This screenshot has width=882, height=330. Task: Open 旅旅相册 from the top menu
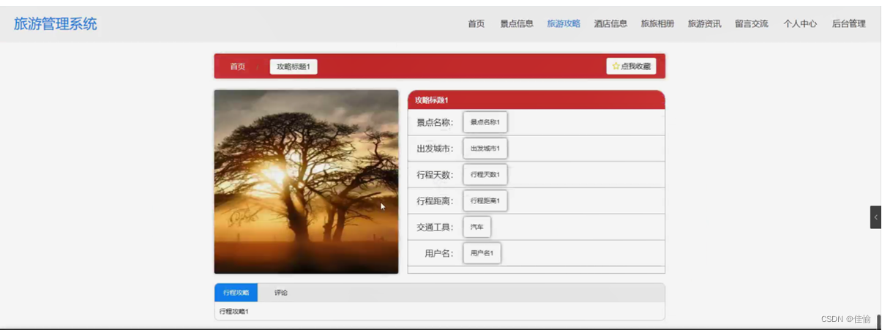(657, 23)
